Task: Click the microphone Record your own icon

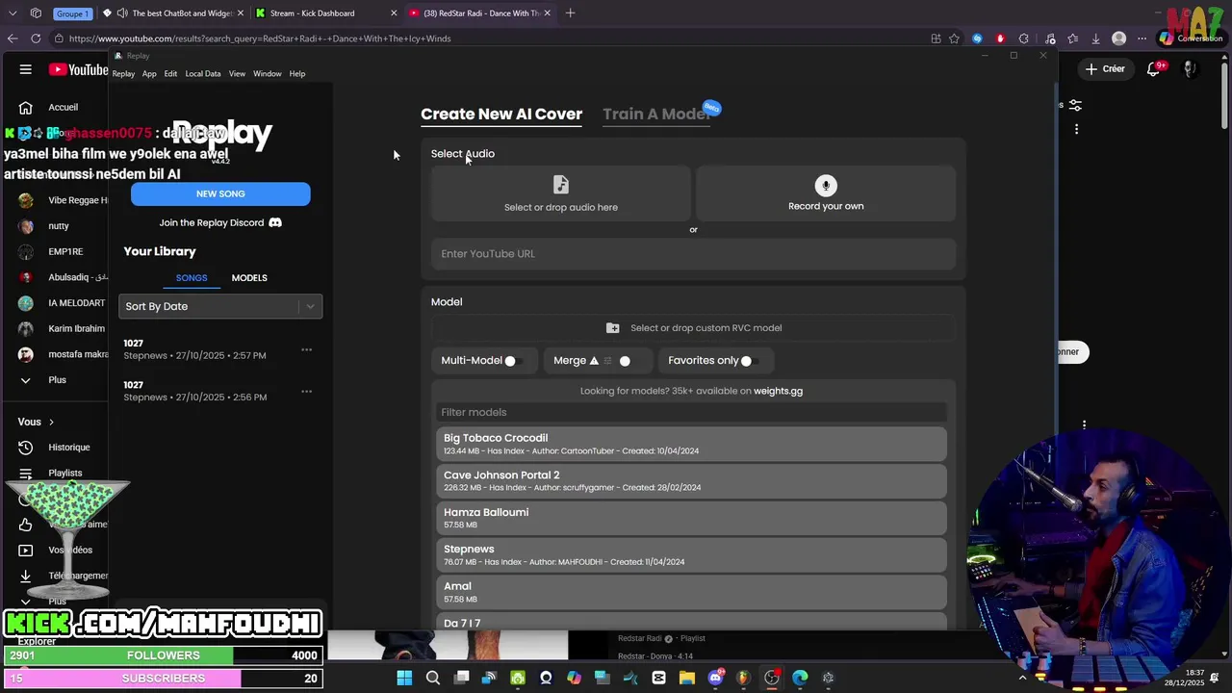Action: [826, 185]
